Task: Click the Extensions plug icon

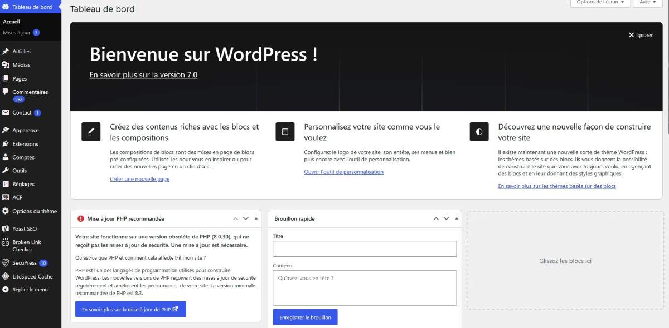Action: tap(6, 144)
